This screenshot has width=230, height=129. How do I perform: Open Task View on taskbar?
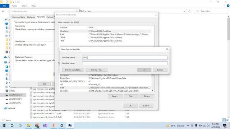click(x=20, y=125)
